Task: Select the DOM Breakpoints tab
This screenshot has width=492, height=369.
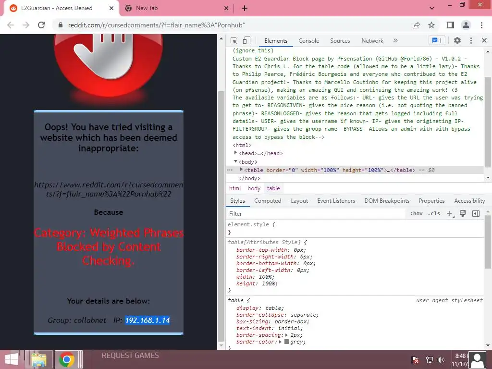Action: pos(387,201)
